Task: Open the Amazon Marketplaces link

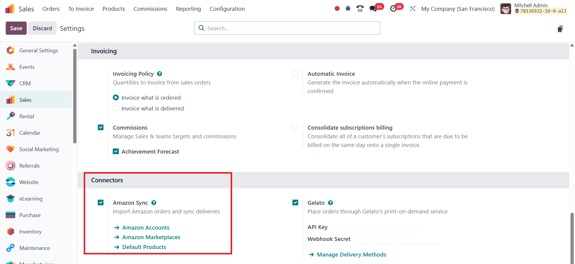Action: tap(151, 237)
